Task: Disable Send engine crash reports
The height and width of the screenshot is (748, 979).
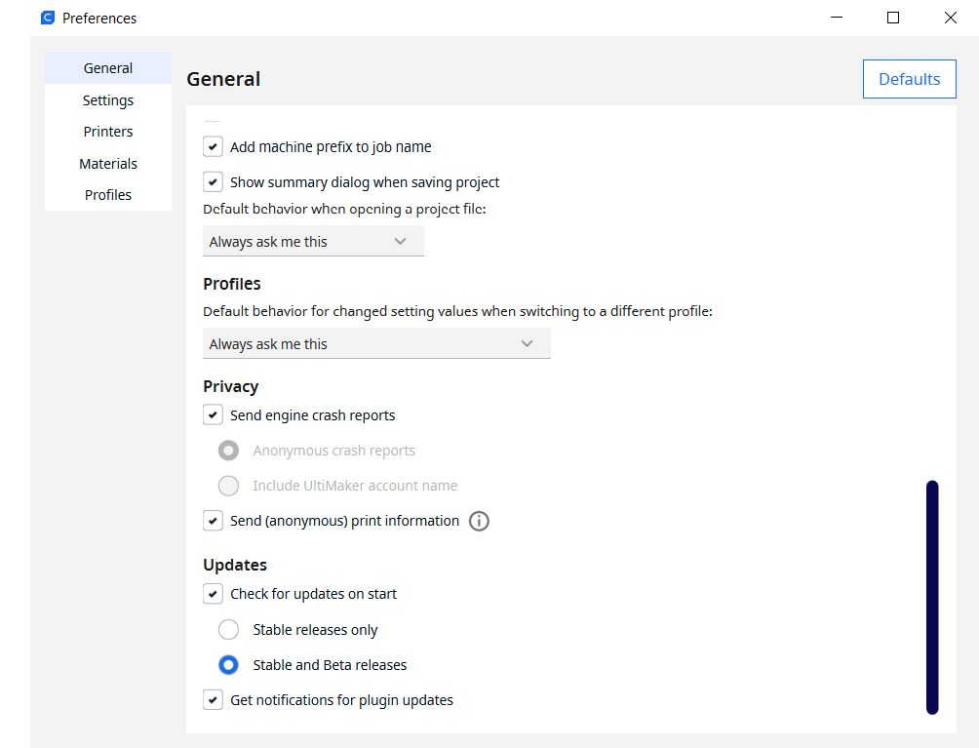Action: (213, 415)
